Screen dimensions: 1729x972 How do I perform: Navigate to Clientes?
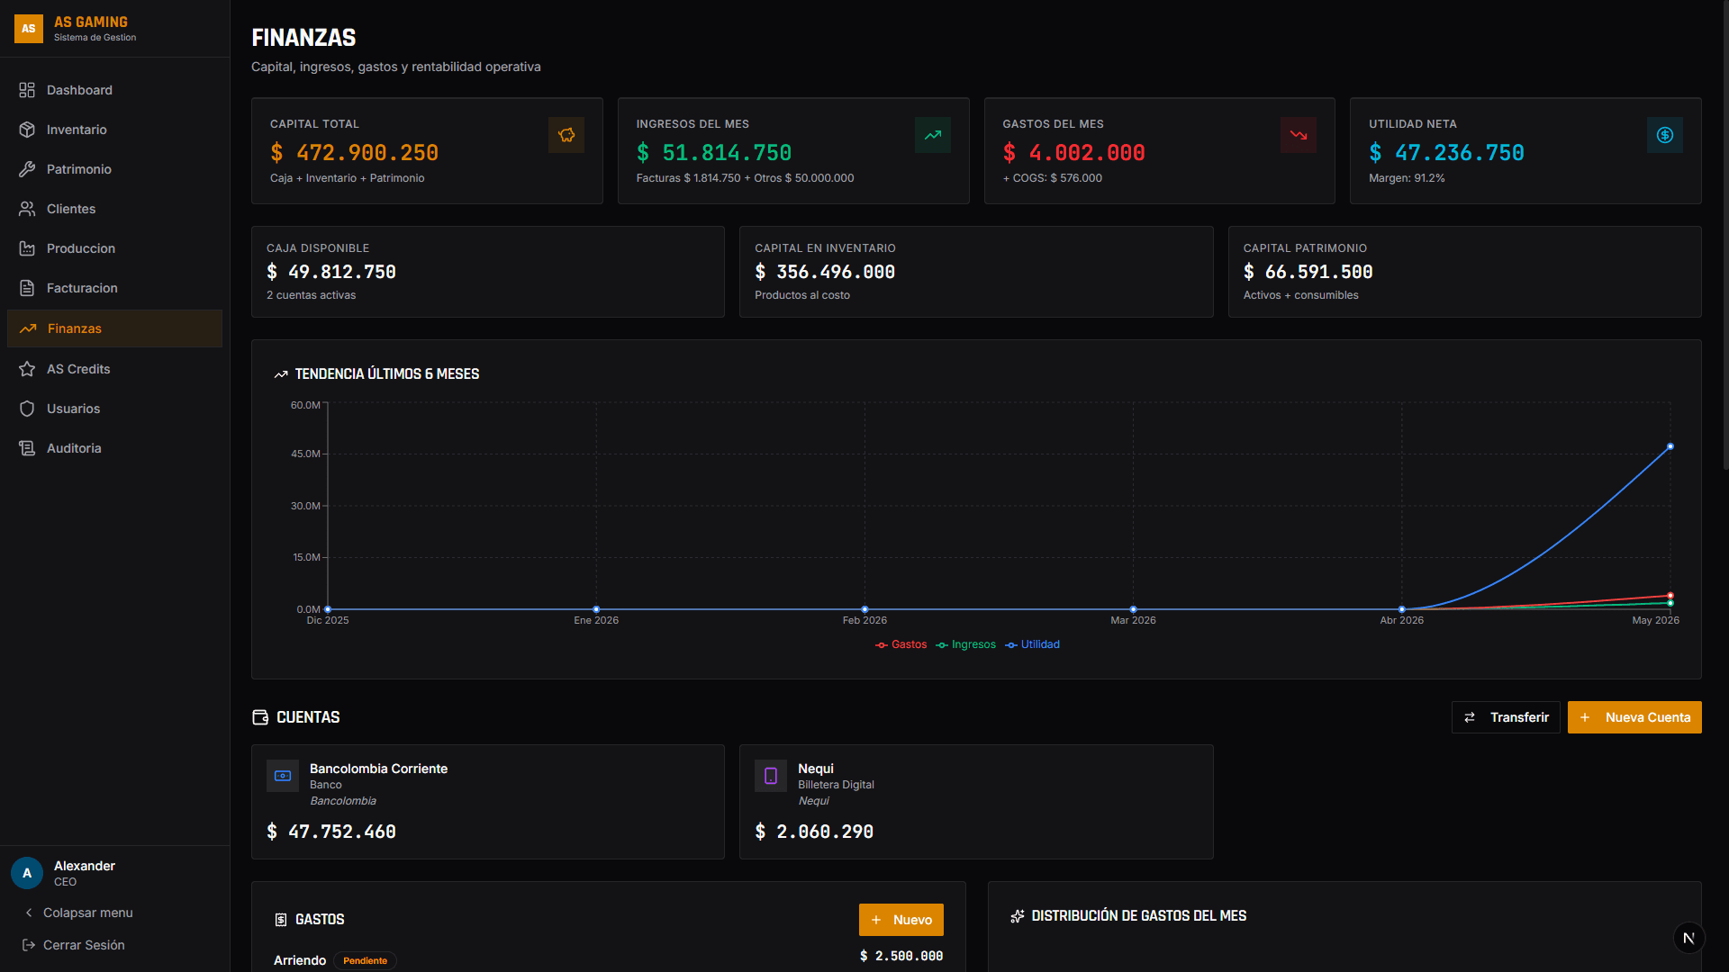coord(114,209)
